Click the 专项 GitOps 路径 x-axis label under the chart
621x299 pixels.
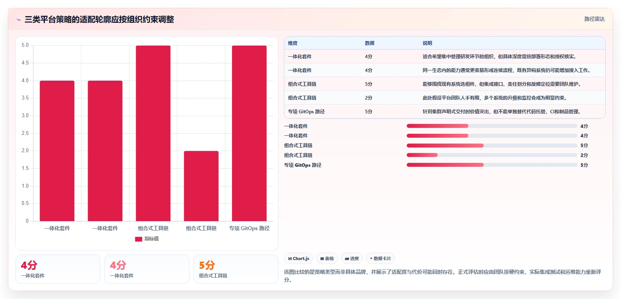click(249, 228)
